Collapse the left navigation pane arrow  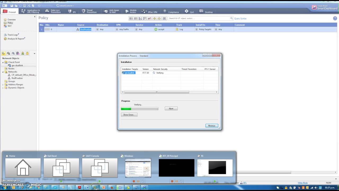pos(35,17)
